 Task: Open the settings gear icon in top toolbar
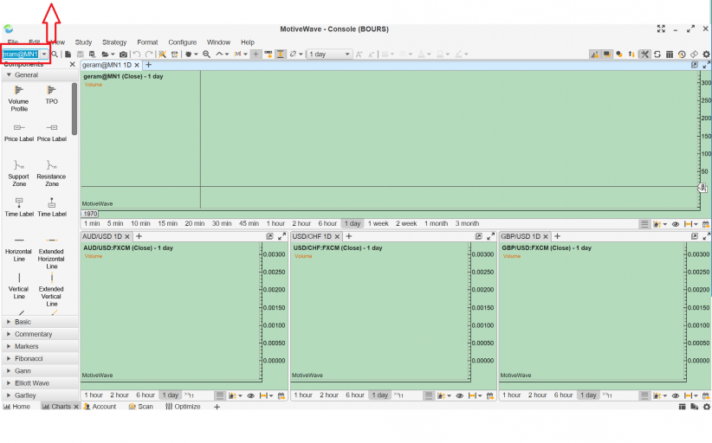(706, 54)
